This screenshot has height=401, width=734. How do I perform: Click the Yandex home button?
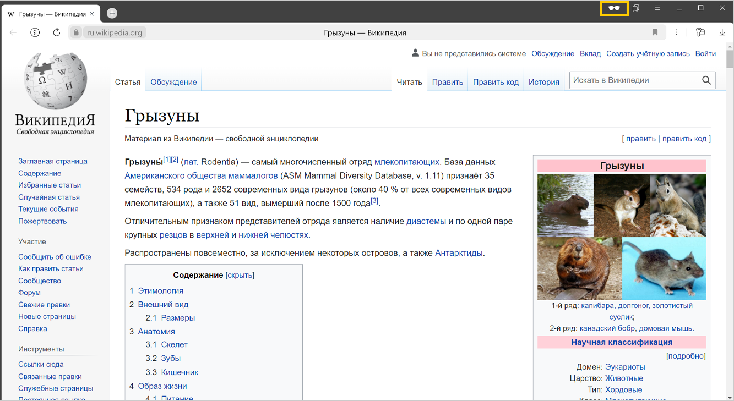tap(35, 32)
